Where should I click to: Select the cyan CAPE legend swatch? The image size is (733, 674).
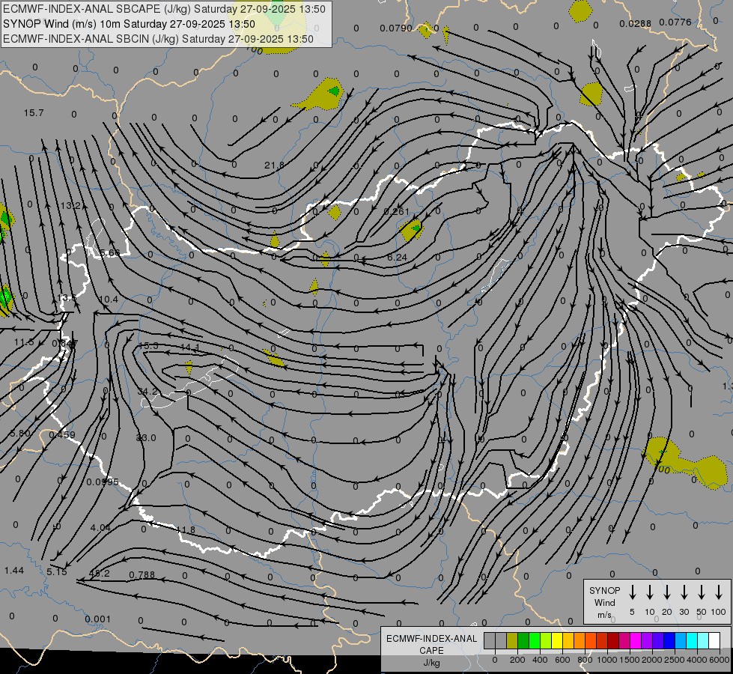click(691, 641)
